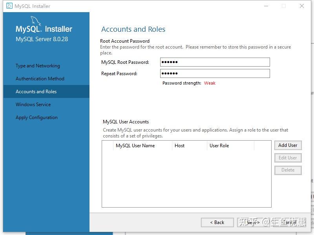Cancel the MySQL installation
This screenshot has width=314, height=235.
click(289, 222)
